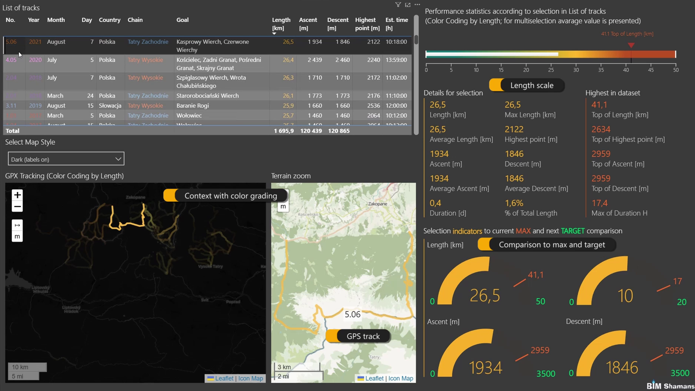Screen dimensions: 695x391
Task: Open the more options ellipsis on List of tracks
Action: [417, 4]
